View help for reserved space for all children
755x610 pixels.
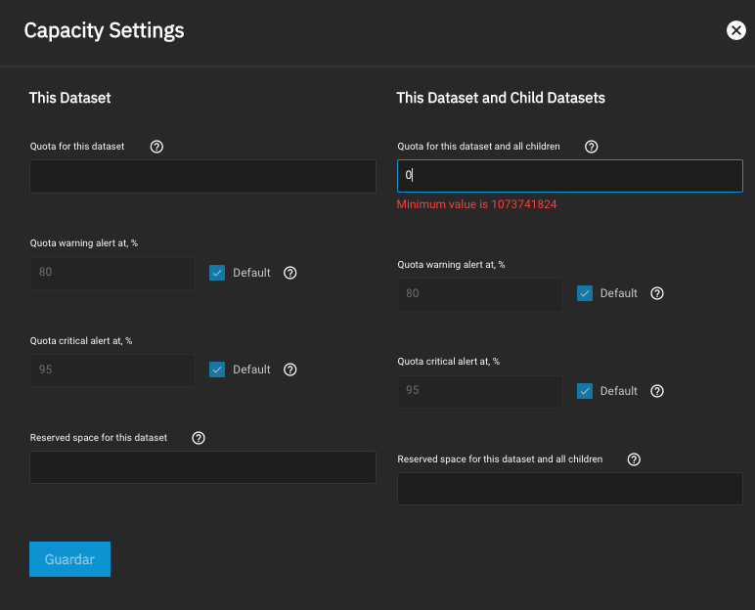634,459
